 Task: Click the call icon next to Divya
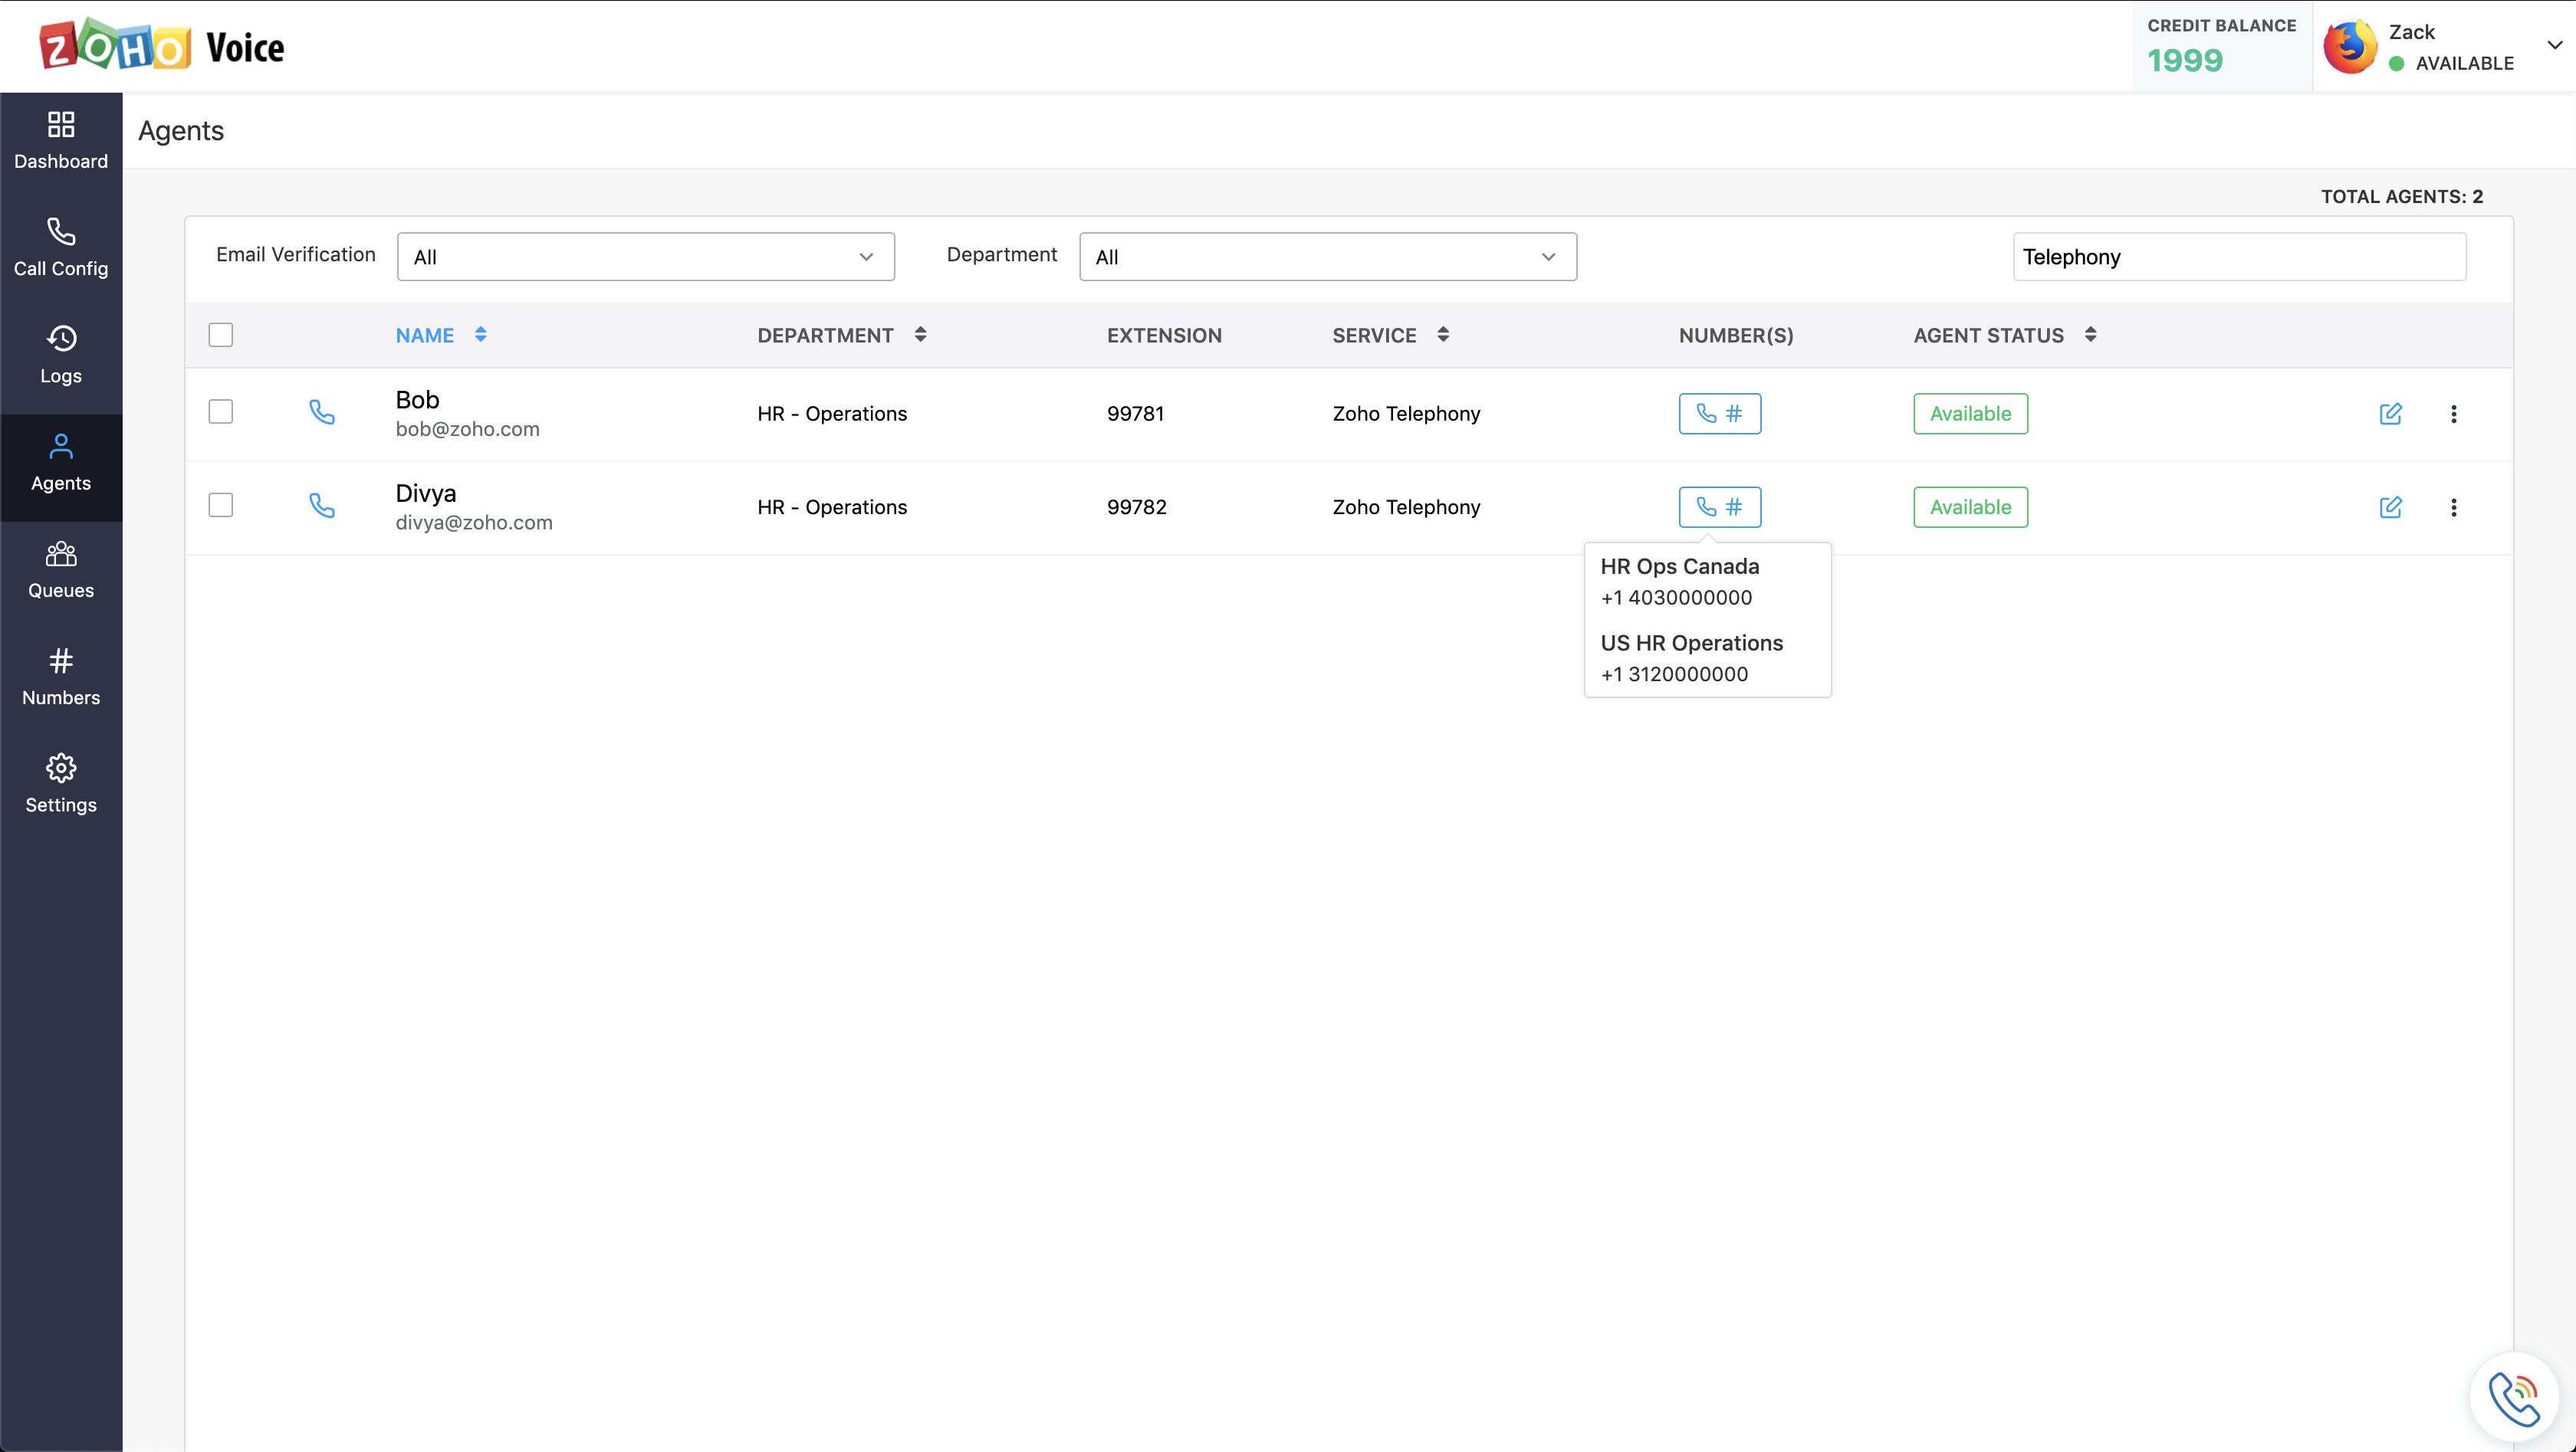(321, 506)
